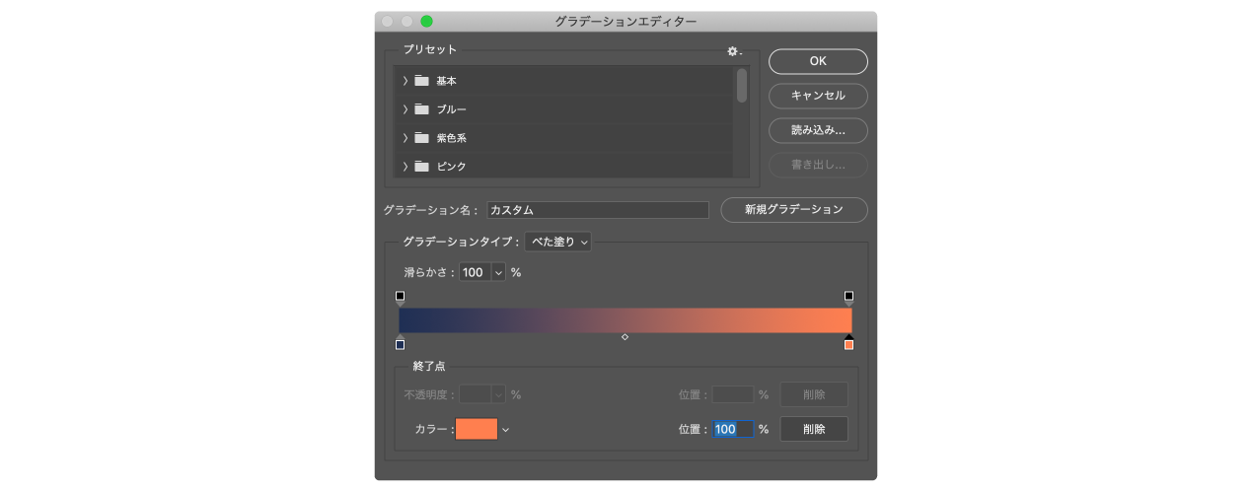Open the 滑らかさ percentage dropdown
This screenshot has height=493, width=1251.
click(x=497, y=272)
